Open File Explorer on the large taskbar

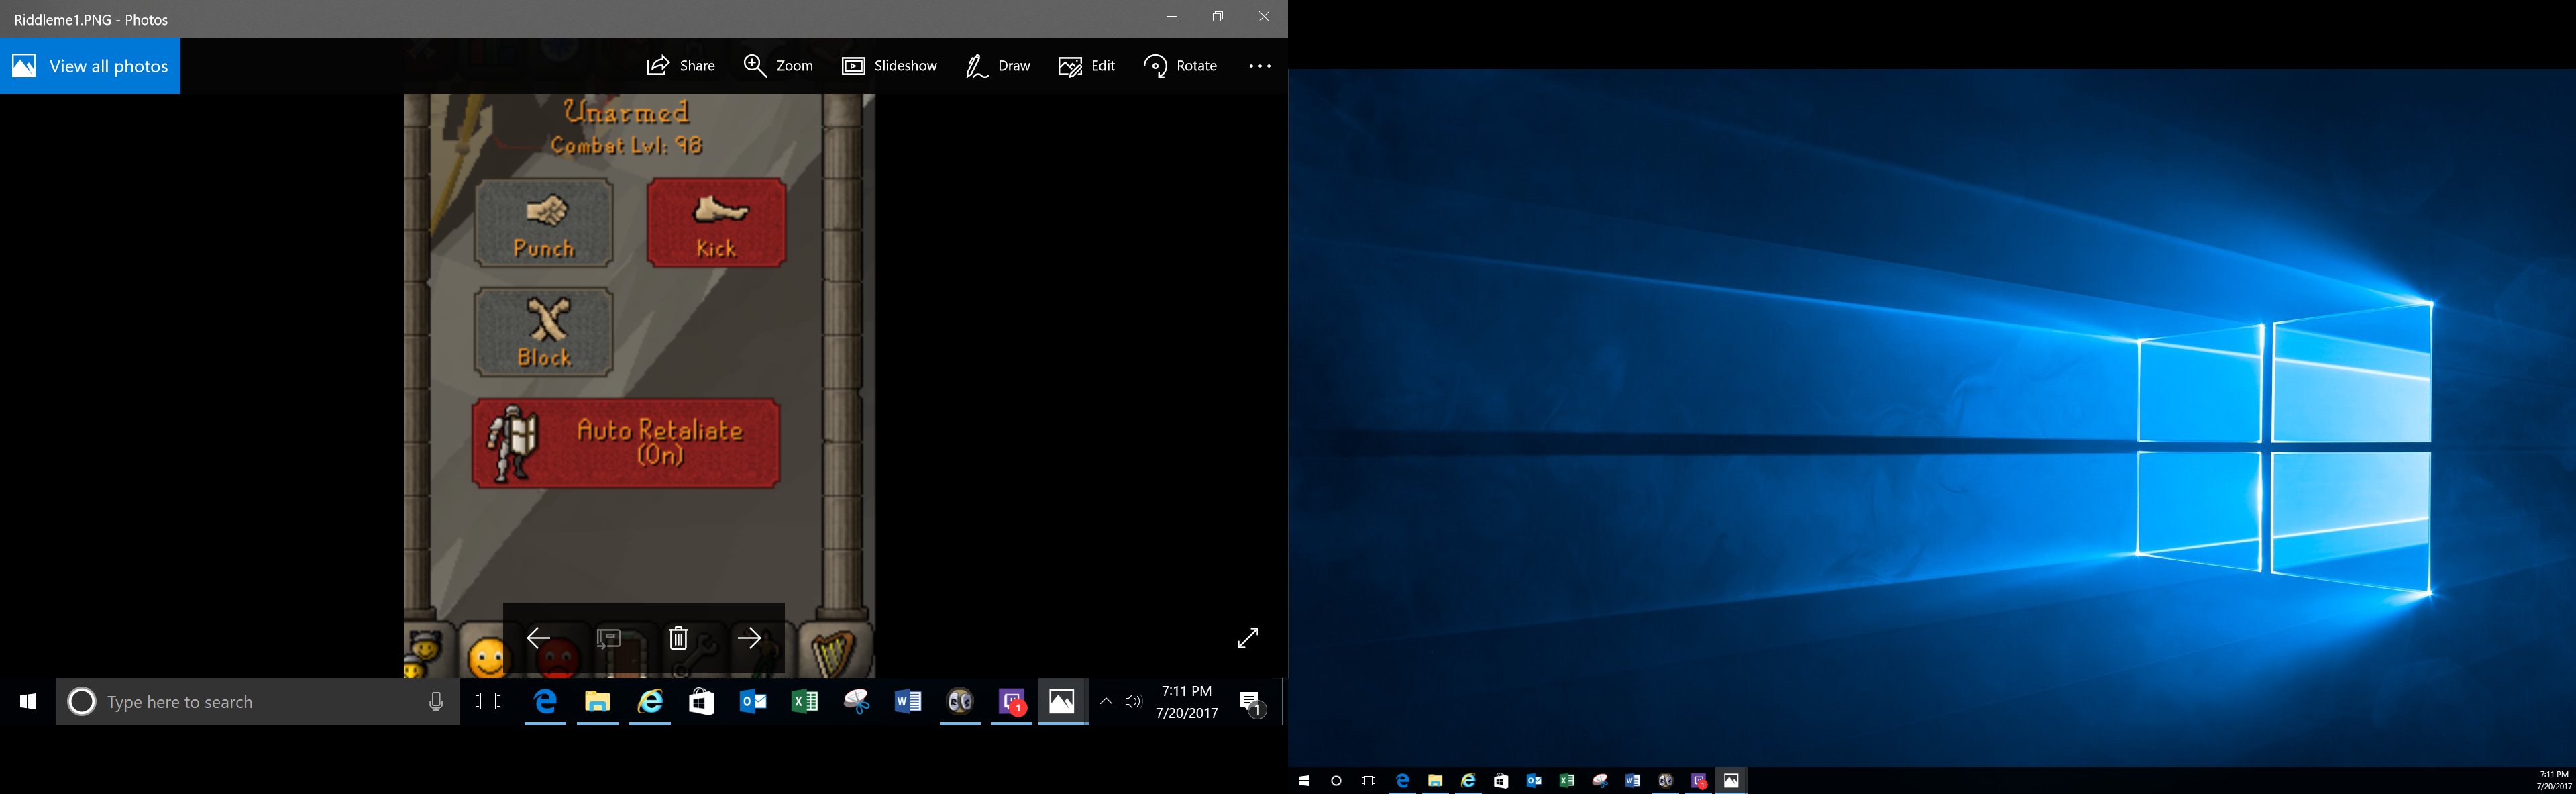597,702
